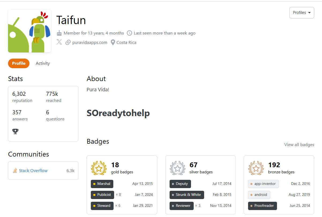Click the 357 answers count
The width and height of the screenshot is (322, 217).
pyautogui.click(x=17, y=112)
